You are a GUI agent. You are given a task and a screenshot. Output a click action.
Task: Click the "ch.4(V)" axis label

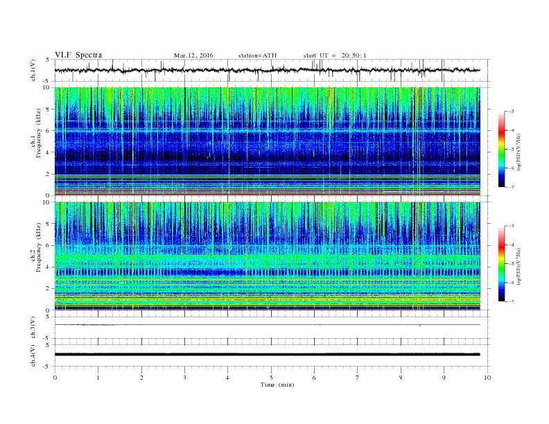point(33,355)
